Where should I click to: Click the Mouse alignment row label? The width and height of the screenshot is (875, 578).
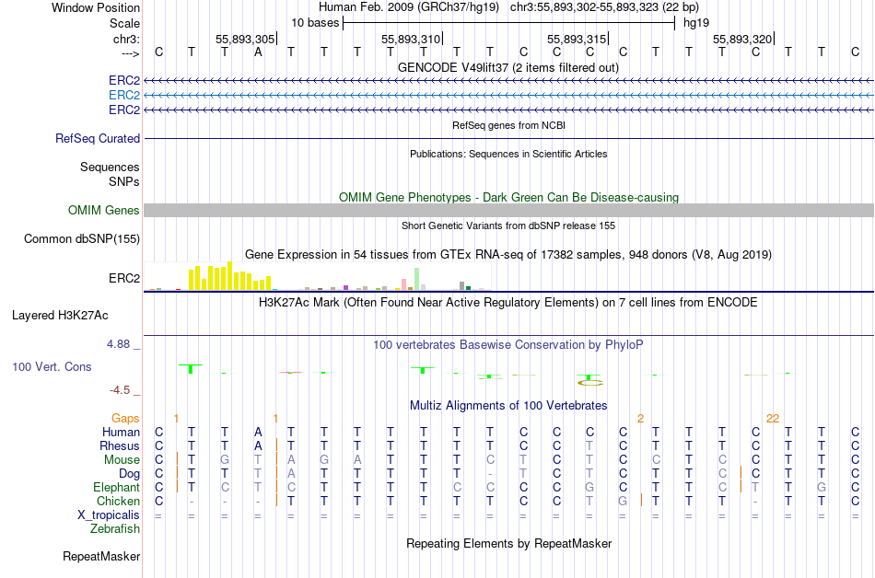pos(122,460)
